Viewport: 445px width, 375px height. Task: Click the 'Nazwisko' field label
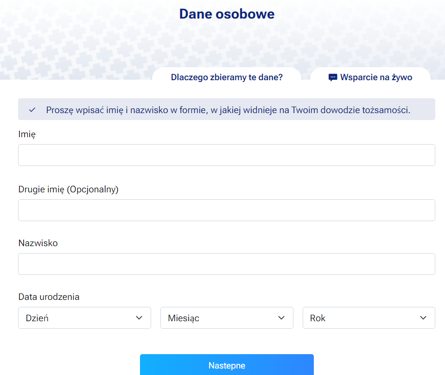point(38,243)
